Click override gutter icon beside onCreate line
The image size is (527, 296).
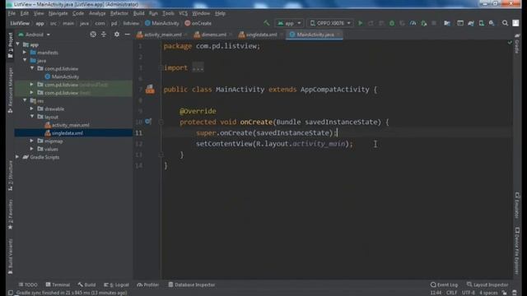click(x=148, y=122)
